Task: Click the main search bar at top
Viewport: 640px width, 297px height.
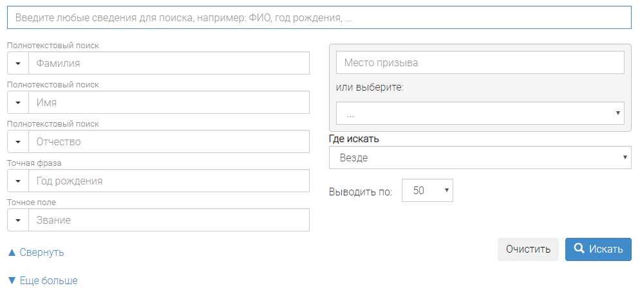Action: 319,18
